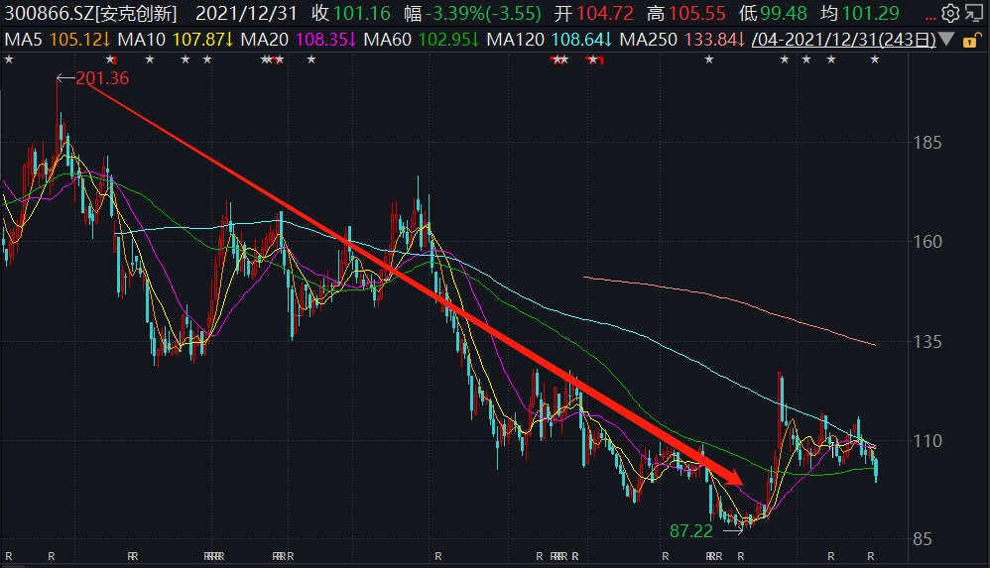Click the opening price 开 104.72
The image size is (990, 568).
595,13
